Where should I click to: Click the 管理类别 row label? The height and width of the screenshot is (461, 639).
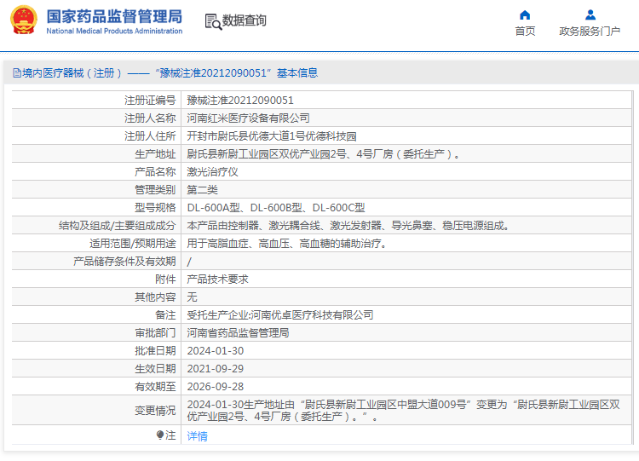click(155, 190)
